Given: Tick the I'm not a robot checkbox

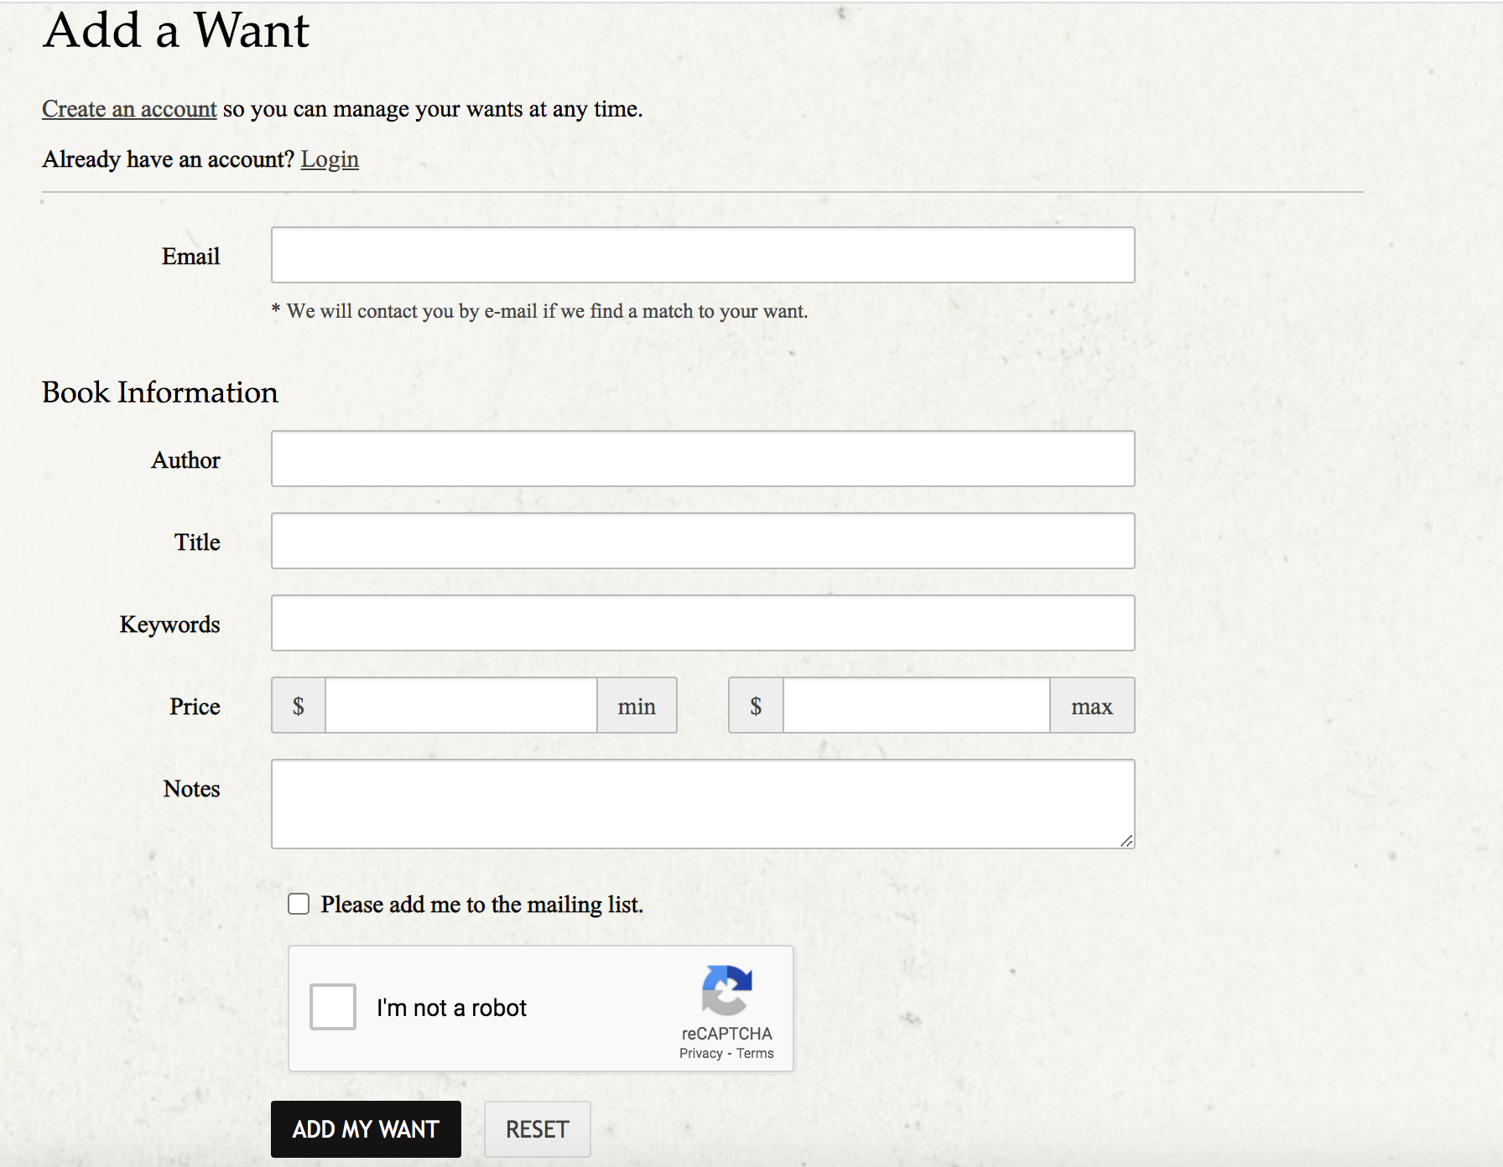Looking at the screenshot, I should pos(333,1007).
